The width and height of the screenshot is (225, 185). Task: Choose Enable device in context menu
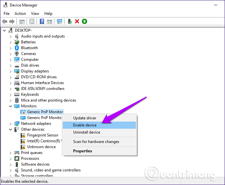coord(99,125)
